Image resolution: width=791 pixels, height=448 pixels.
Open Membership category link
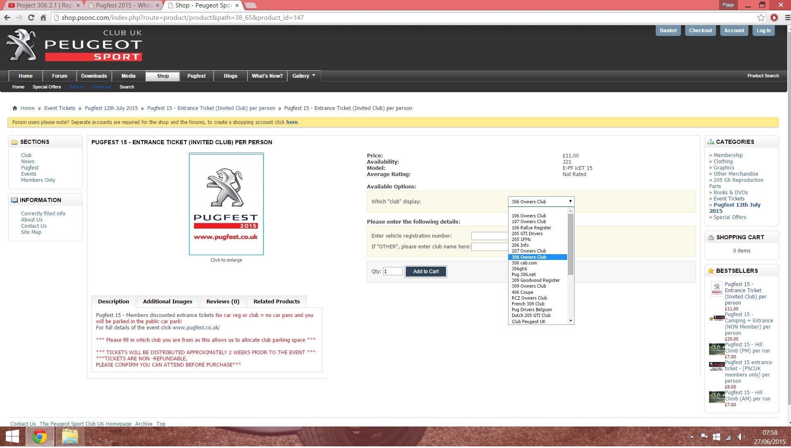point(728,155)
